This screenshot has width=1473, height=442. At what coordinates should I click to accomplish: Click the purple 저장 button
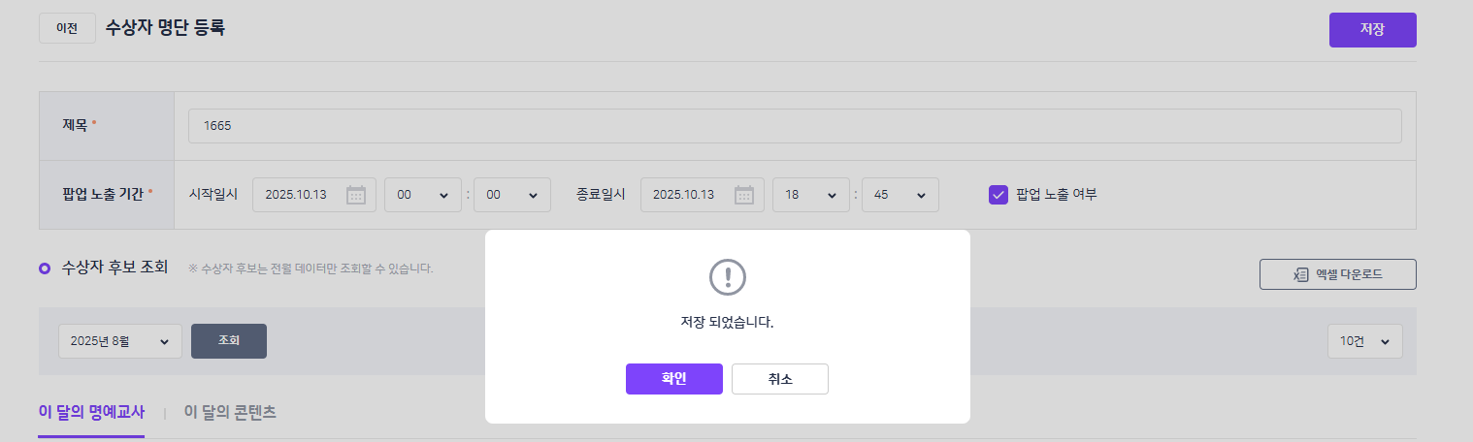(1372, 29)
